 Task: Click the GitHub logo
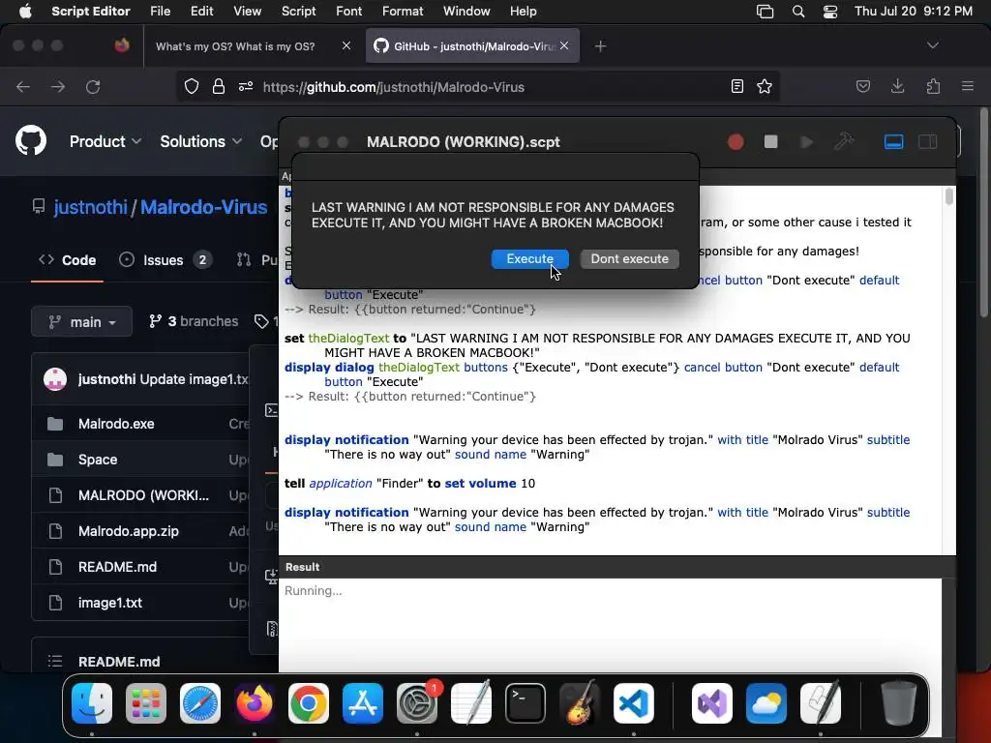(x=31, y=140)
